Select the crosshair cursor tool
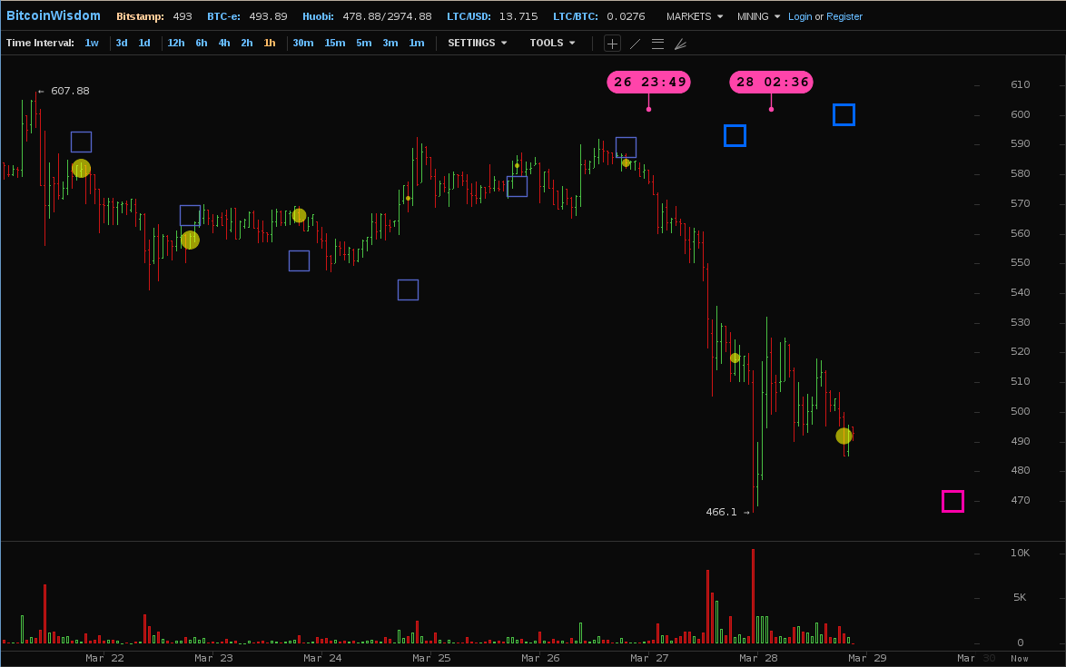Viewport: 1066px width, 667px height. 612,44
